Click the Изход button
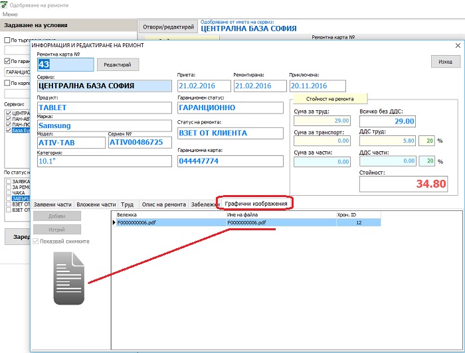The height and width of the screenshot is (353, 465). pyautogui.click(x=446, y=62)
